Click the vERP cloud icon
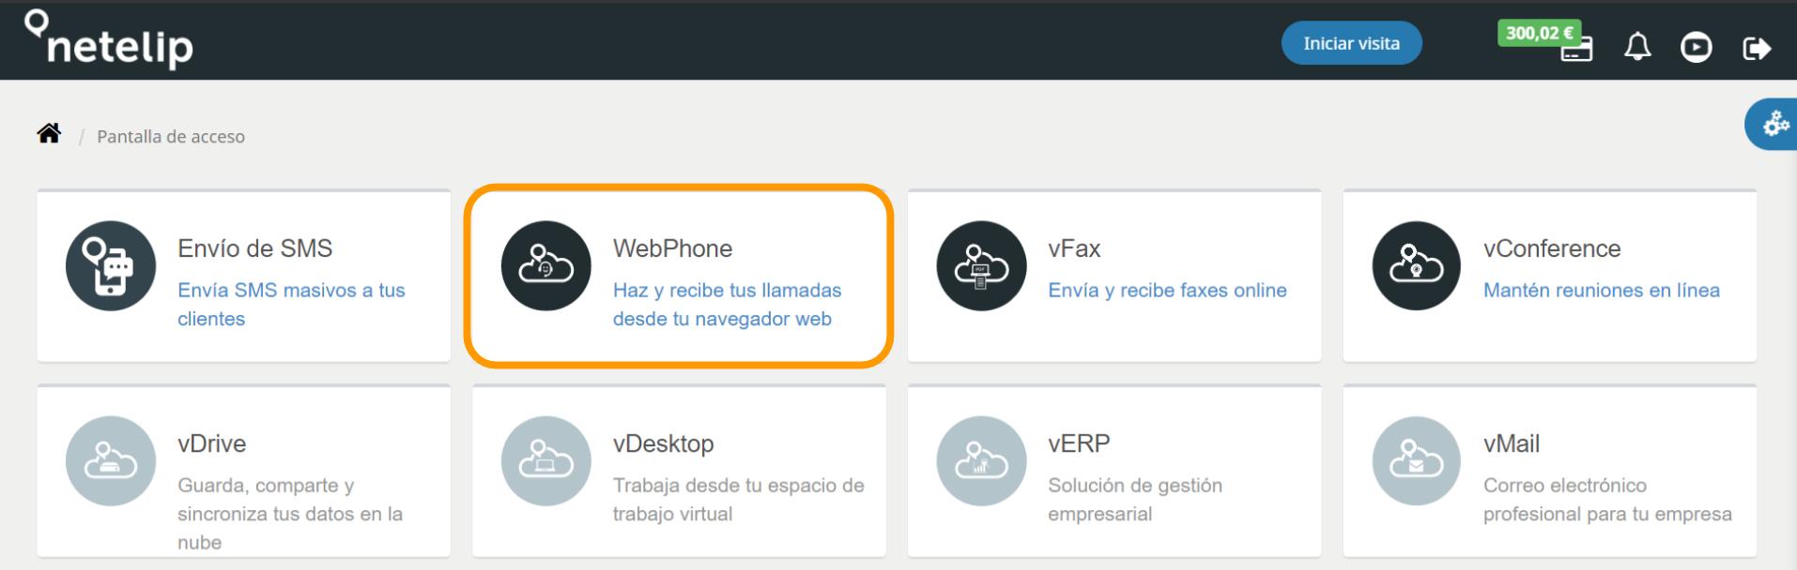This screenshot has height=570, width=1797. 981,461
